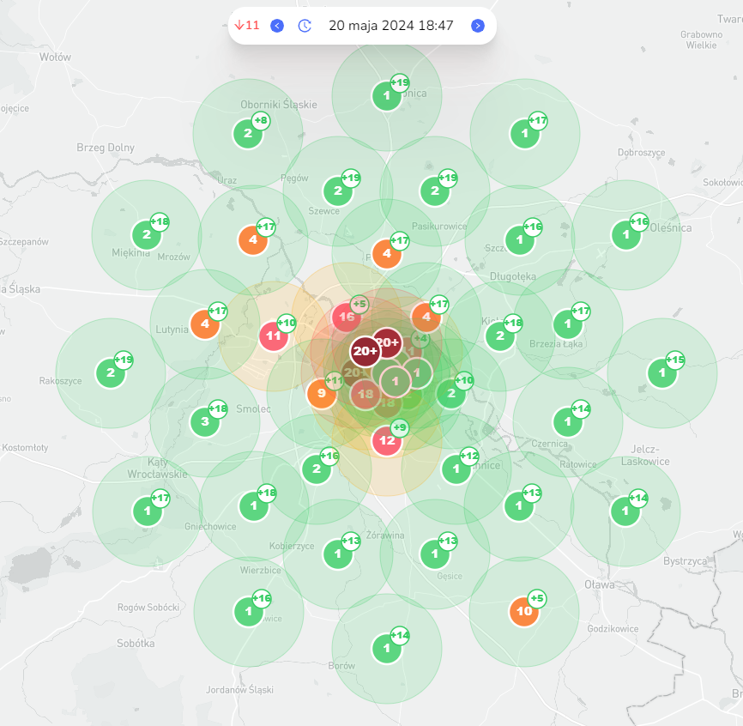
Task: Select green marker 1 above Borów
Action: pos(386,648)
